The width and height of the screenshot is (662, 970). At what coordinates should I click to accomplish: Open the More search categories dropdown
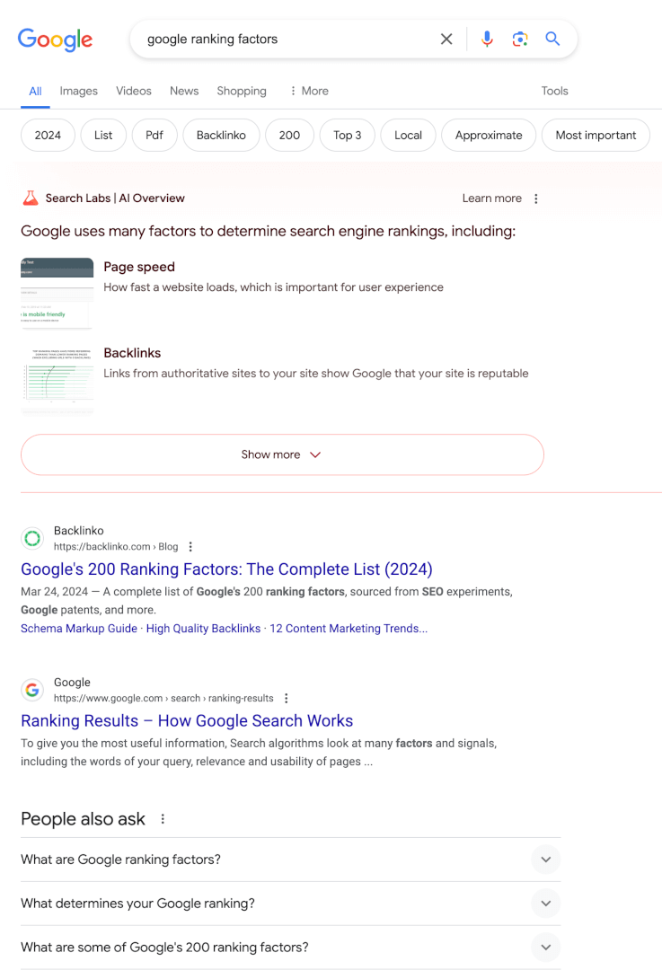(x=309, y=91)
